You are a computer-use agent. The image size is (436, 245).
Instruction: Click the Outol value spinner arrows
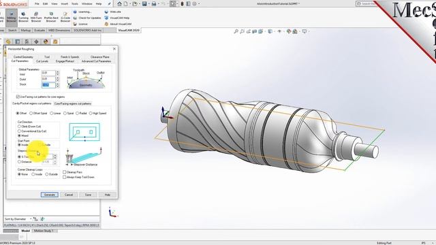tap(57, 79)
